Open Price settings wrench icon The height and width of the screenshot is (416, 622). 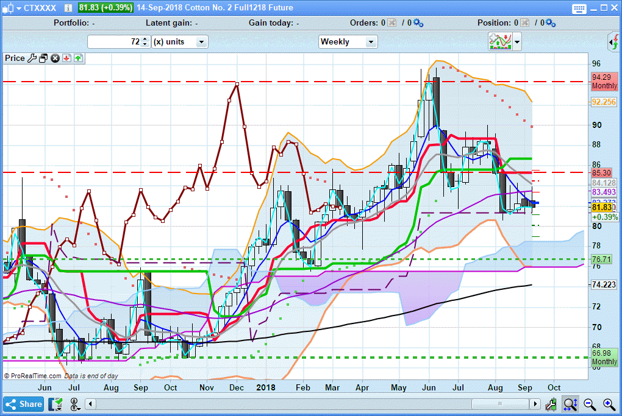32,58
